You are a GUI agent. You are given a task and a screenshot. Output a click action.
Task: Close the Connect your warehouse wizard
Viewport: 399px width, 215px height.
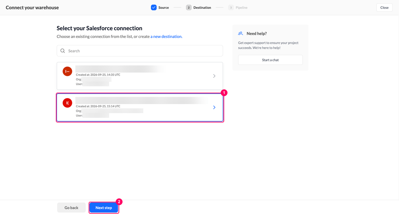tap(384, 7)
